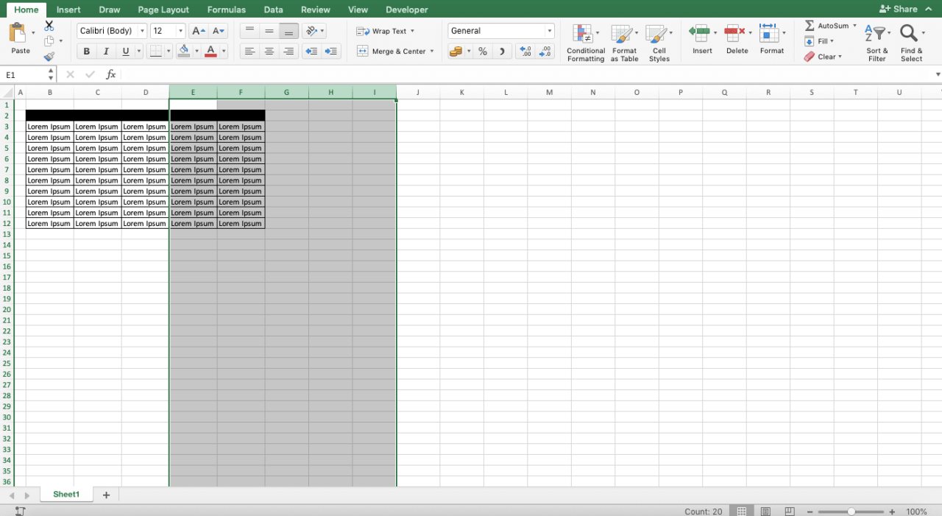Click the Find & Select magnifier

(910, 34)
